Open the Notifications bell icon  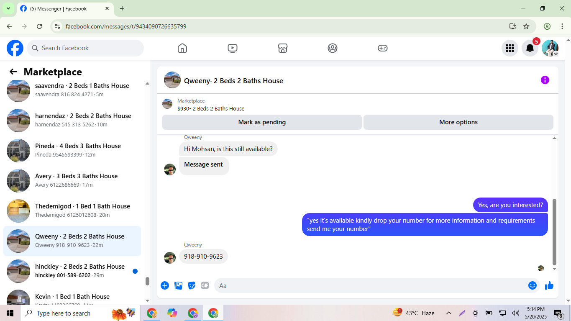click(530, 48)
